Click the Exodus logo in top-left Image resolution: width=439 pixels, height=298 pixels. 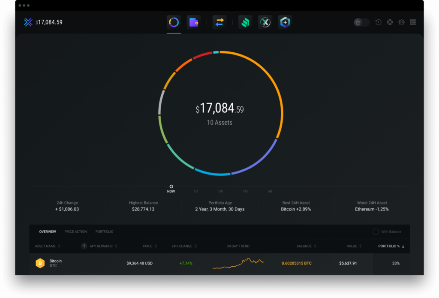click(28, 22)
